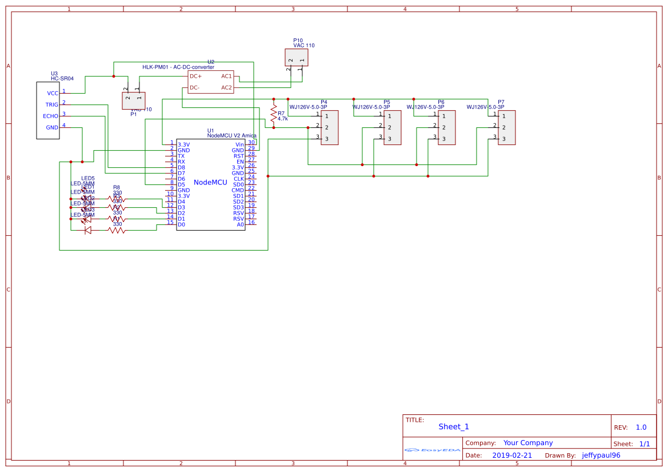This screenshot has width=668, height=472.
Task: Click the SD3 pin label on NodeMCU
Action: click(238, 208)
